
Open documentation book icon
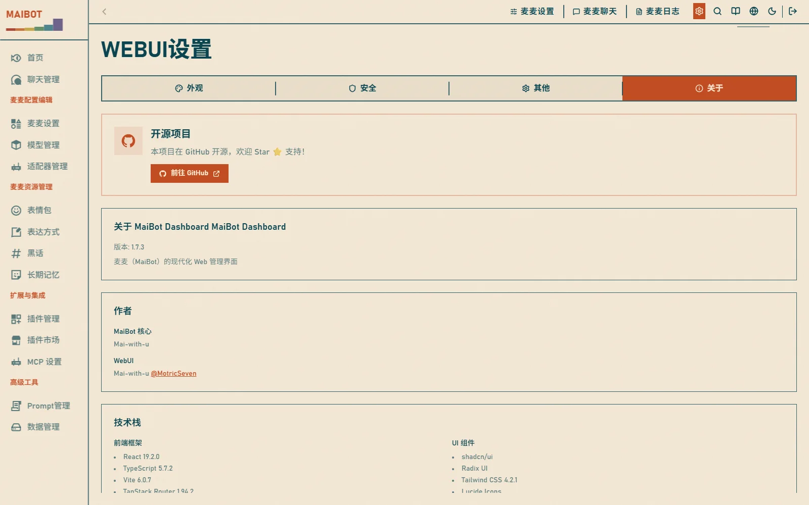pyautogui.click(x=736, y=11)
